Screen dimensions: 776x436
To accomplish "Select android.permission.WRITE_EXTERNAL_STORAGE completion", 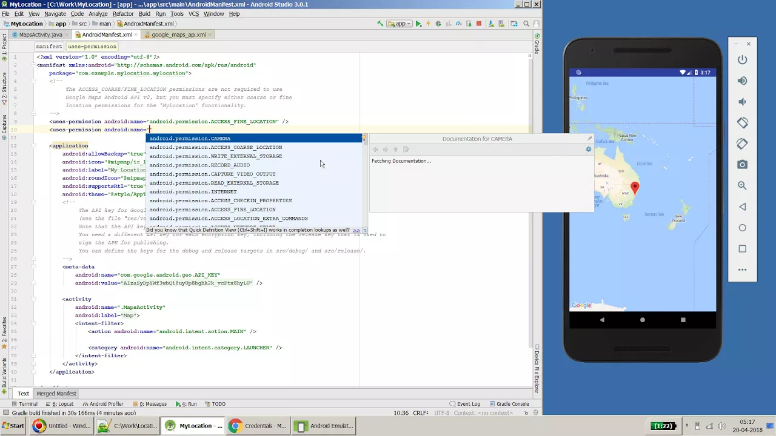I will click(x=254, y=156).
